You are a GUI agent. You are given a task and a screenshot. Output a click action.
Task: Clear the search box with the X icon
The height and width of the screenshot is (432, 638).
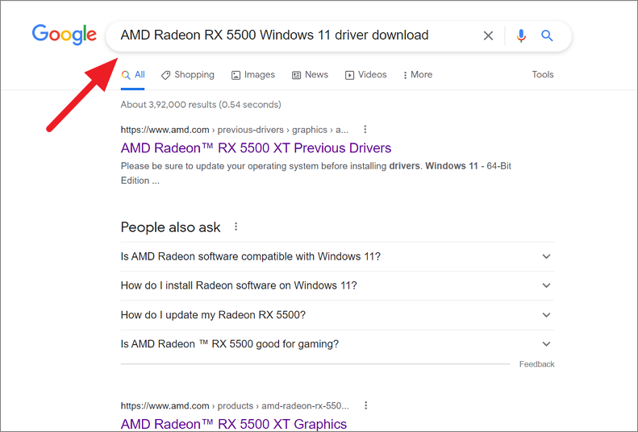tap(488, 35)
